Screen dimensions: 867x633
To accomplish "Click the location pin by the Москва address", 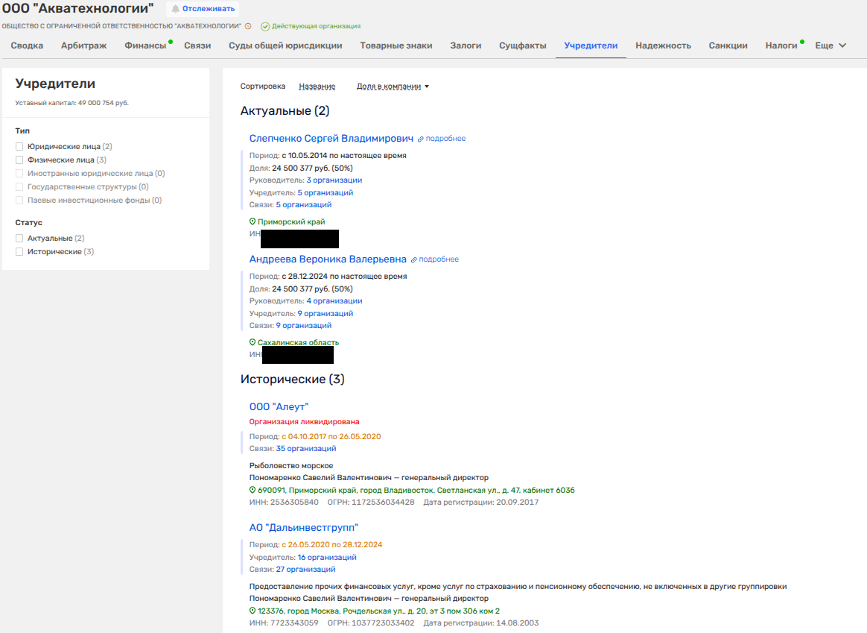I will pyautogui.click(x=253, y=611).
